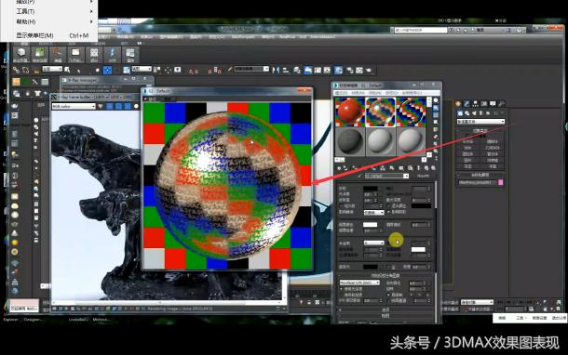Open the first menu in the Material Editor menu bar
This screenshot has width=568, height=355.
341,93
